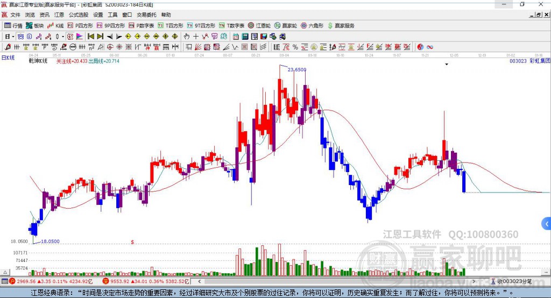
Task: Open the T四方形 tool
Action: [x=171, y=26]
